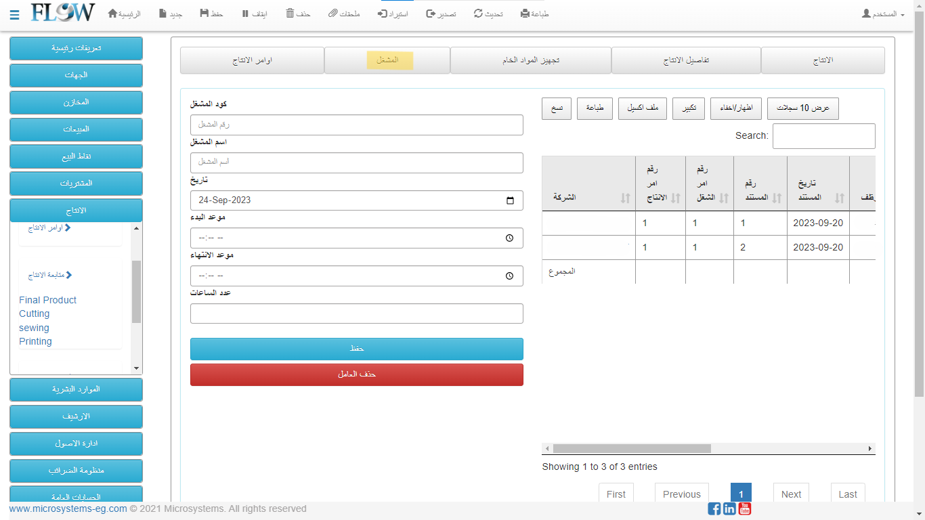Click the Search input field above table

click(823, 136)
